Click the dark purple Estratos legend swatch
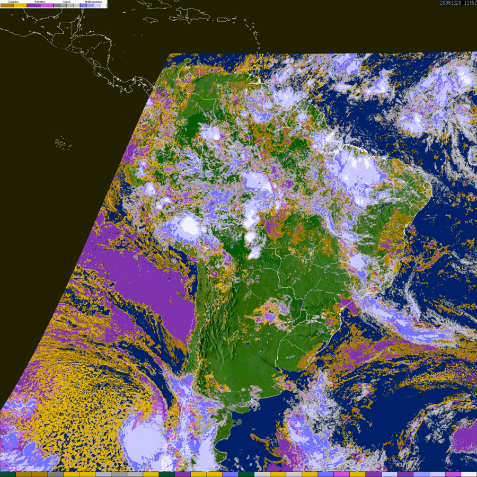This screenshot has width=477, height=477. coord(33,5)
